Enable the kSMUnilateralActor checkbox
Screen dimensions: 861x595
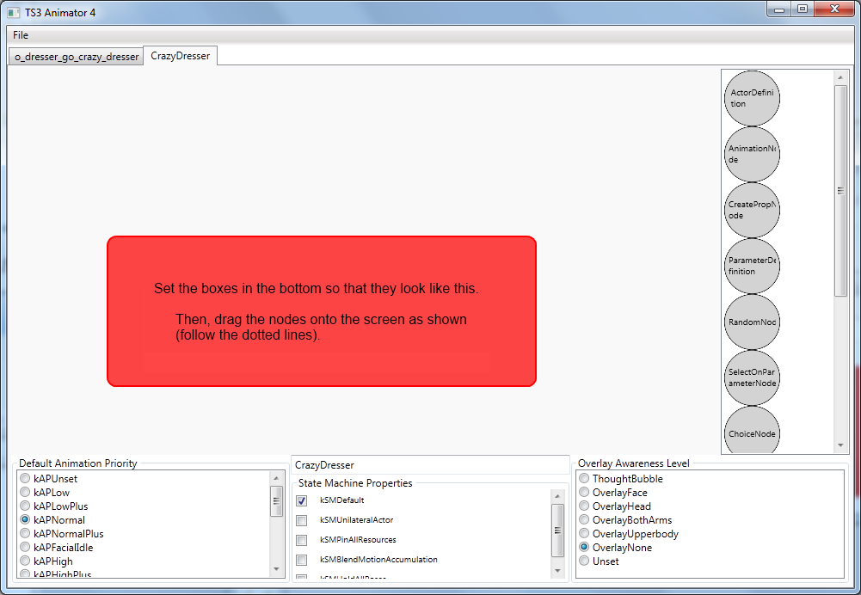point(301,520)
